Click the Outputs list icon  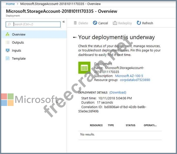[x=8, y=43]
